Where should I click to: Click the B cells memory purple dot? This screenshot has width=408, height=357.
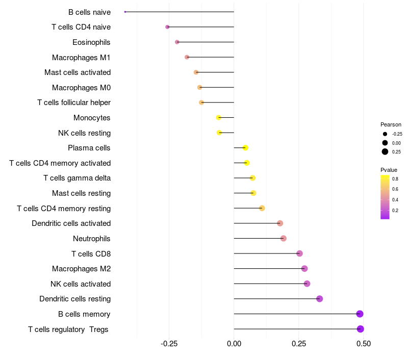[360, 314]
